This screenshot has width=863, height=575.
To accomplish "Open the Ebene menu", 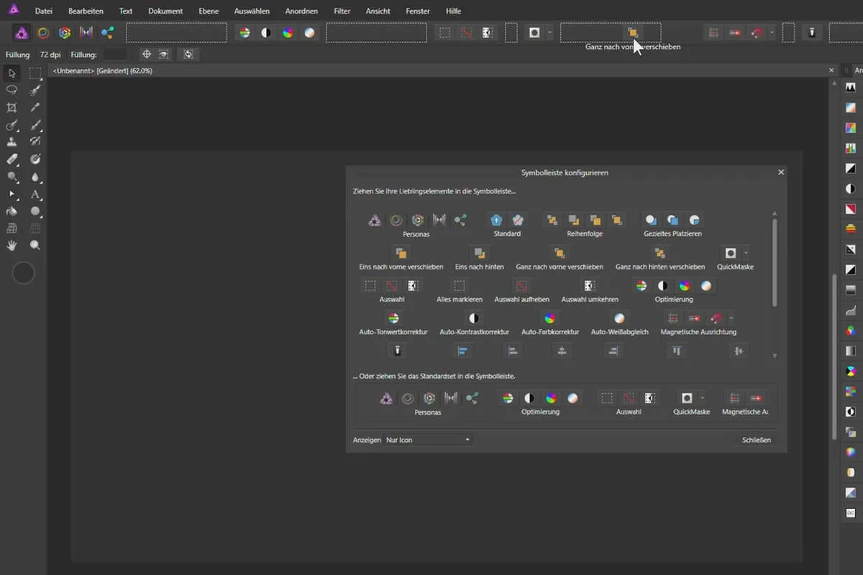I will (x=209, y=11).
